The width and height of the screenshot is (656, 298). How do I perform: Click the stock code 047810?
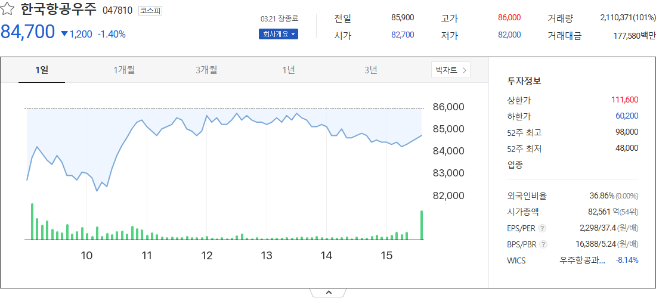pos(117,11)
